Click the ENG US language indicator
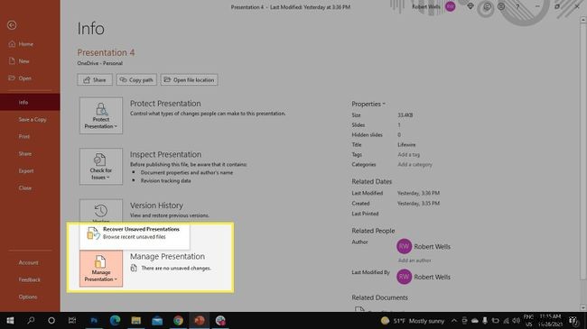The width and height of the screenshot is (587, 329). click(528, 320)
